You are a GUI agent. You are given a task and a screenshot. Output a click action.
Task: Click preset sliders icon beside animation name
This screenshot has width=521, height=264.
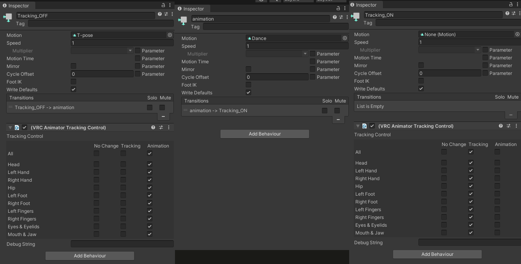(x=341, y=17)
